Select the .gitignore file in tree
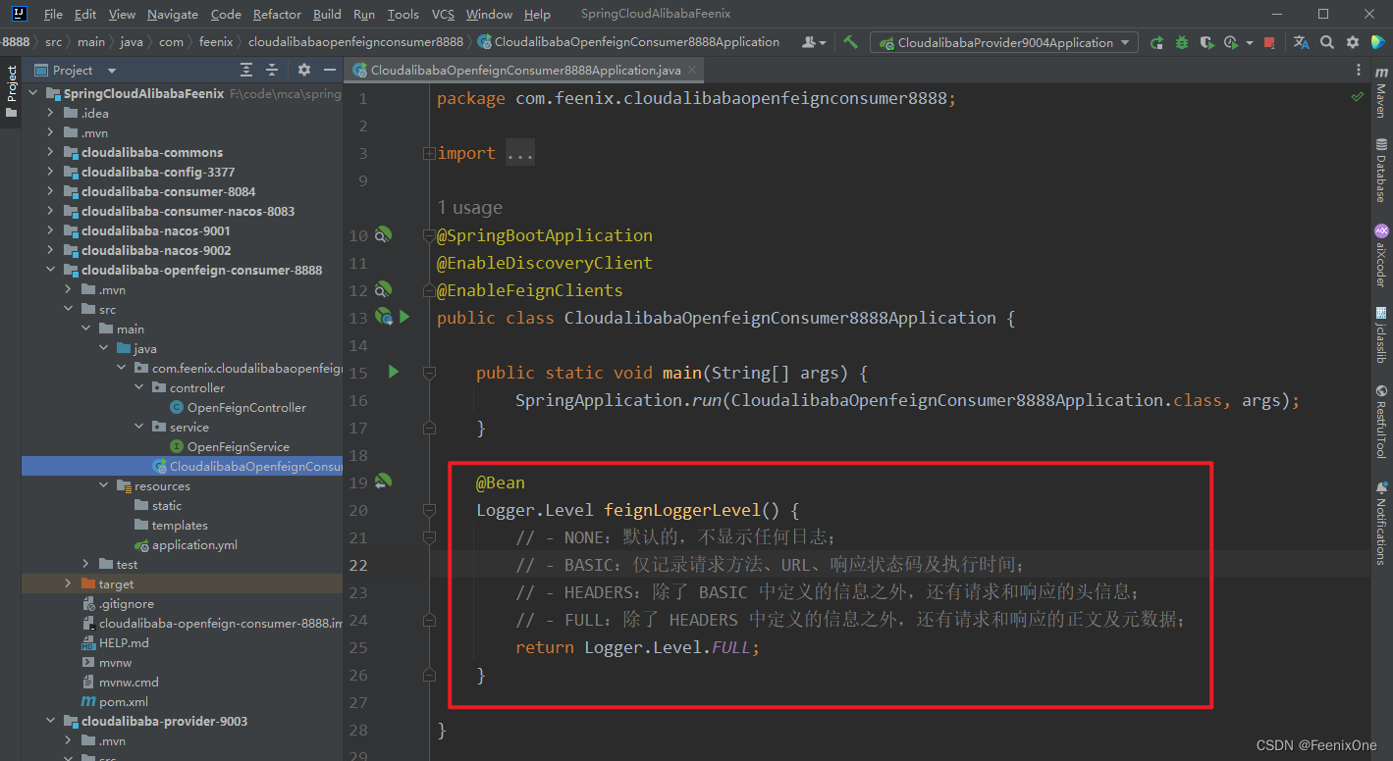This screenshot has width=1393, height=761. (x=126, y=603)
